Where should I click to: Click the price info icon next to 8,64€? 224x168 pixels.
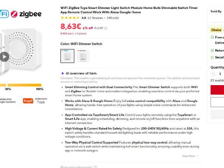pyautogui.click(x=106, y=28)
